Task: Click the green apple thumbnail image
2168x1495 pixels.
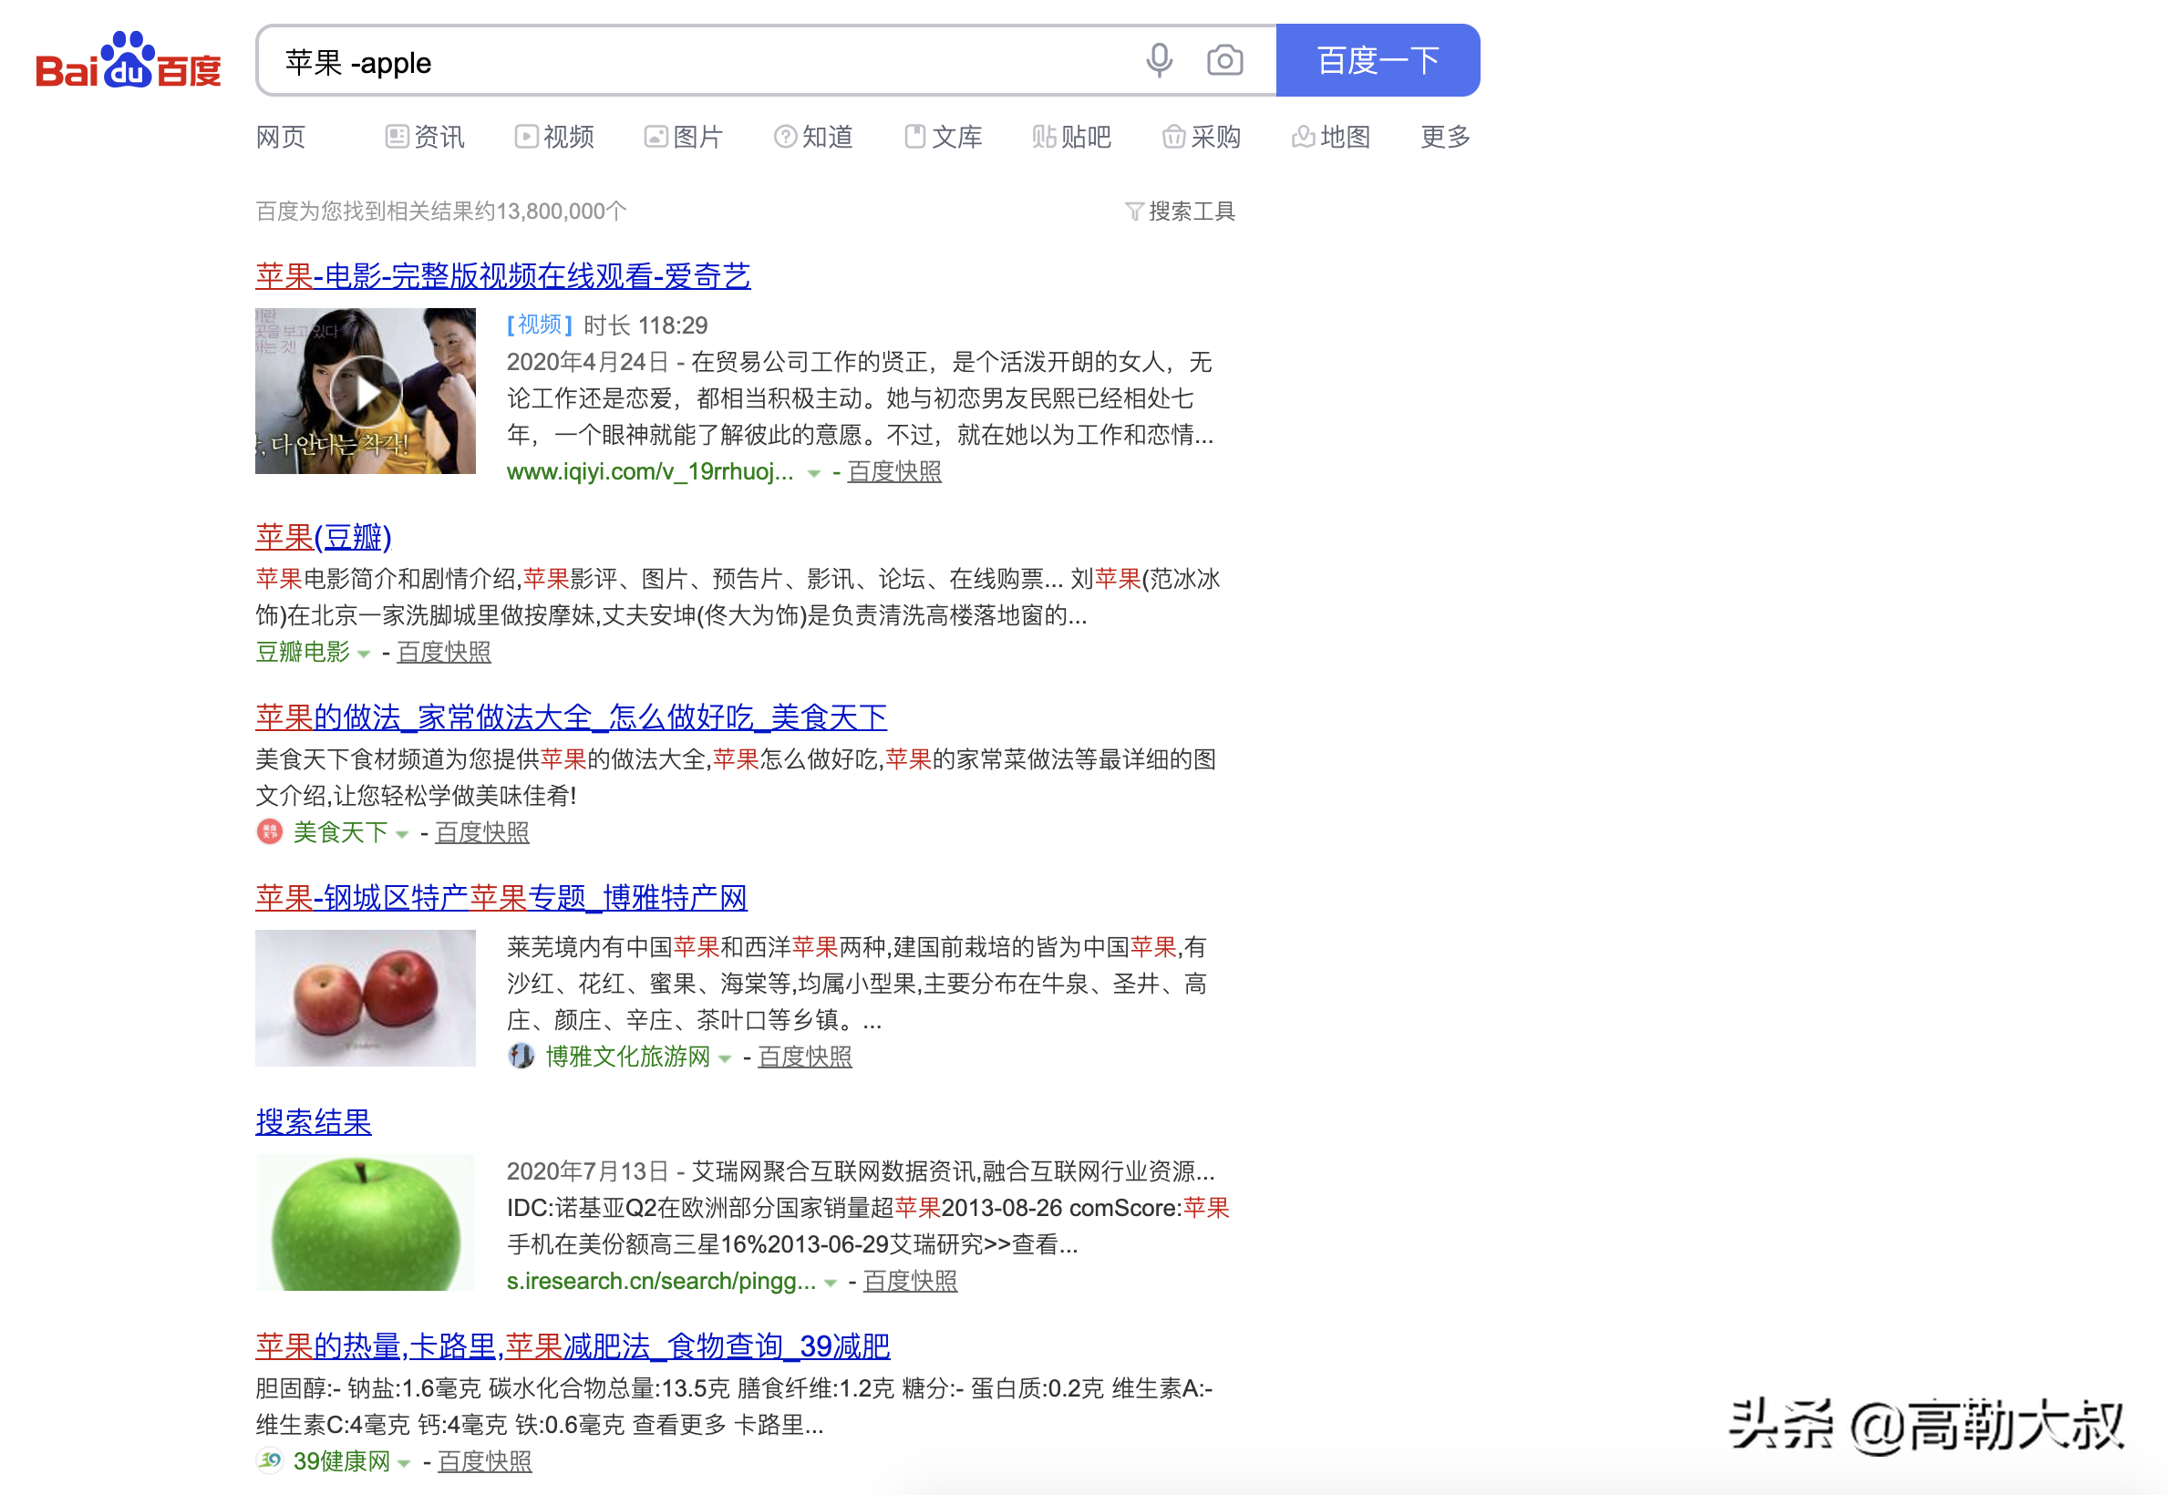Action: [x=366, y=1222]
